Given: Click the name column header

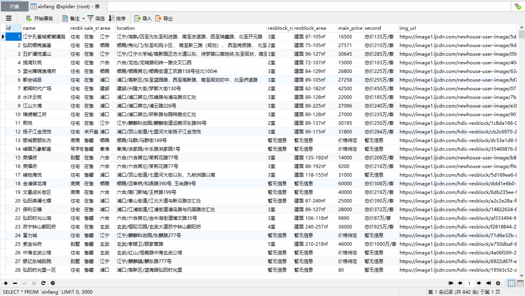Looking at the screenshot, I should pyautogui.click(x=46, y=28).
